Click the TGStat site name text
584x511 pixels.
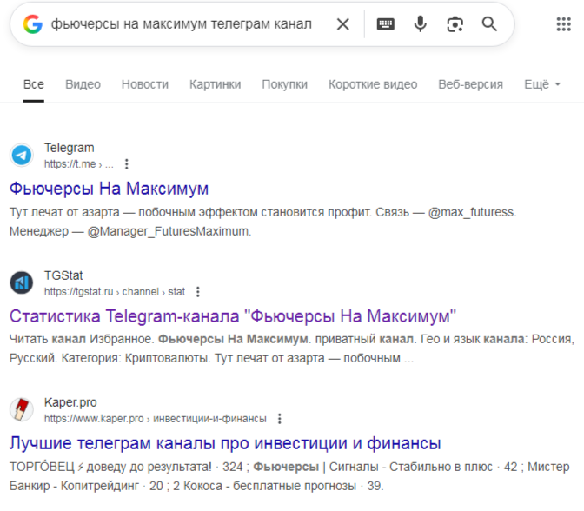point(63,275)
